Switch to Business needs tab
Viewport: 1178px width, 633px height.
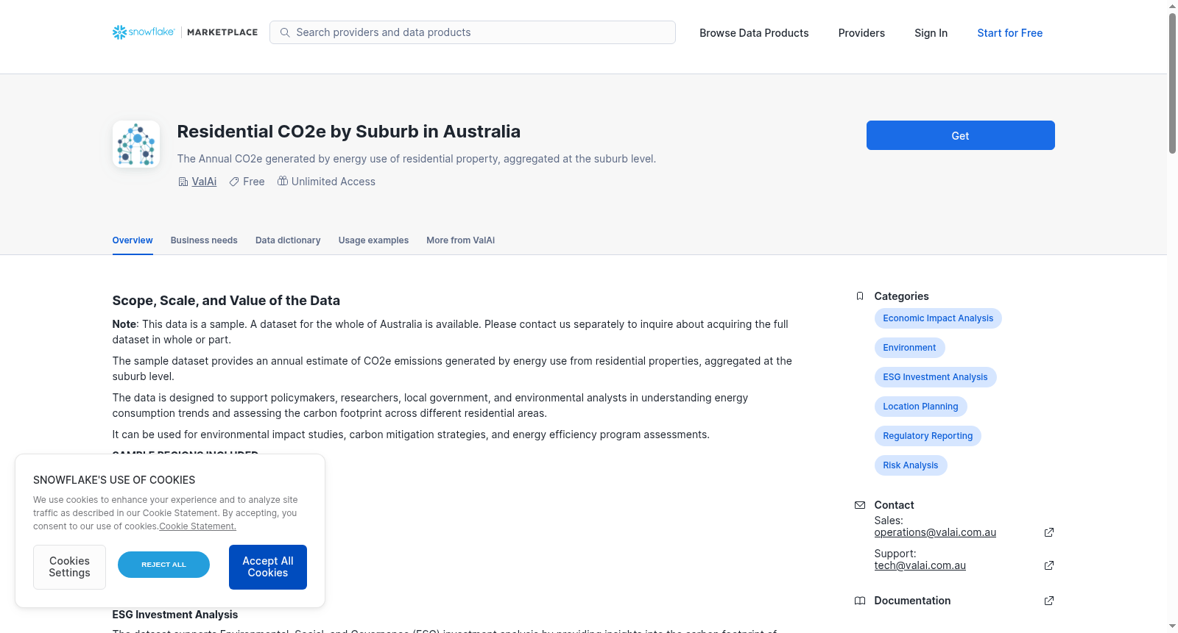pyautogui.click(x=204, y=240)
